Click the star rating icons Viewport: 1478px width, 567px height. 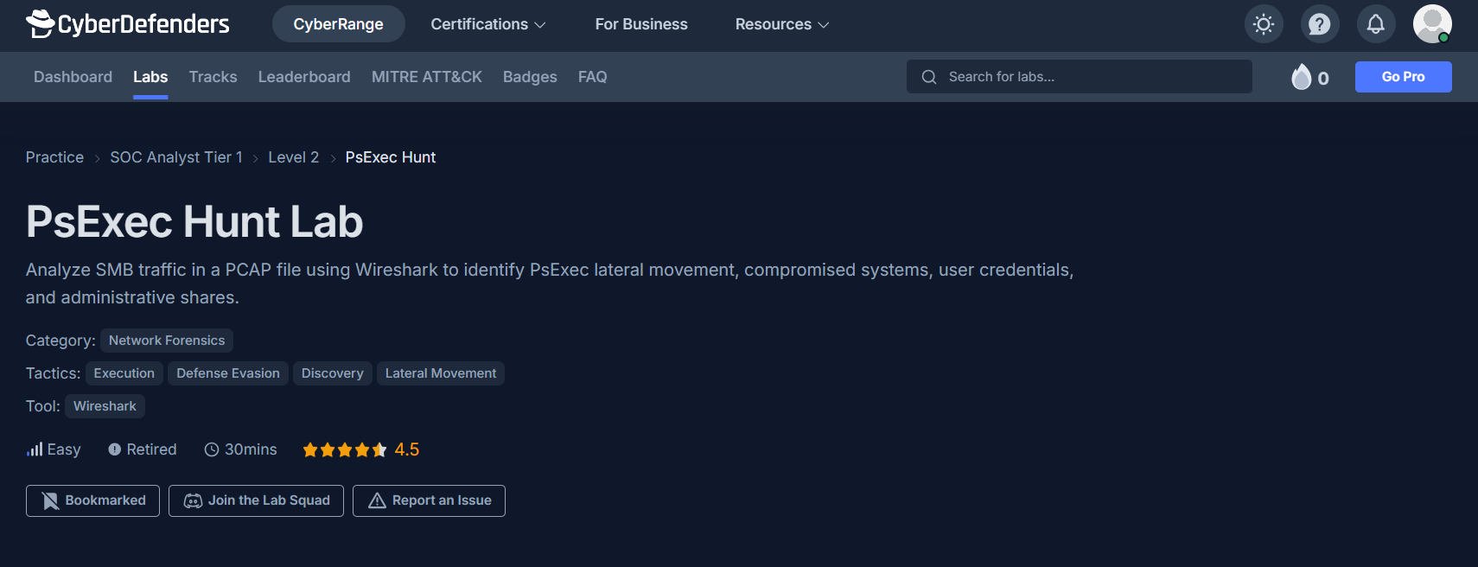pyautogui.click(x=345, y=449)
